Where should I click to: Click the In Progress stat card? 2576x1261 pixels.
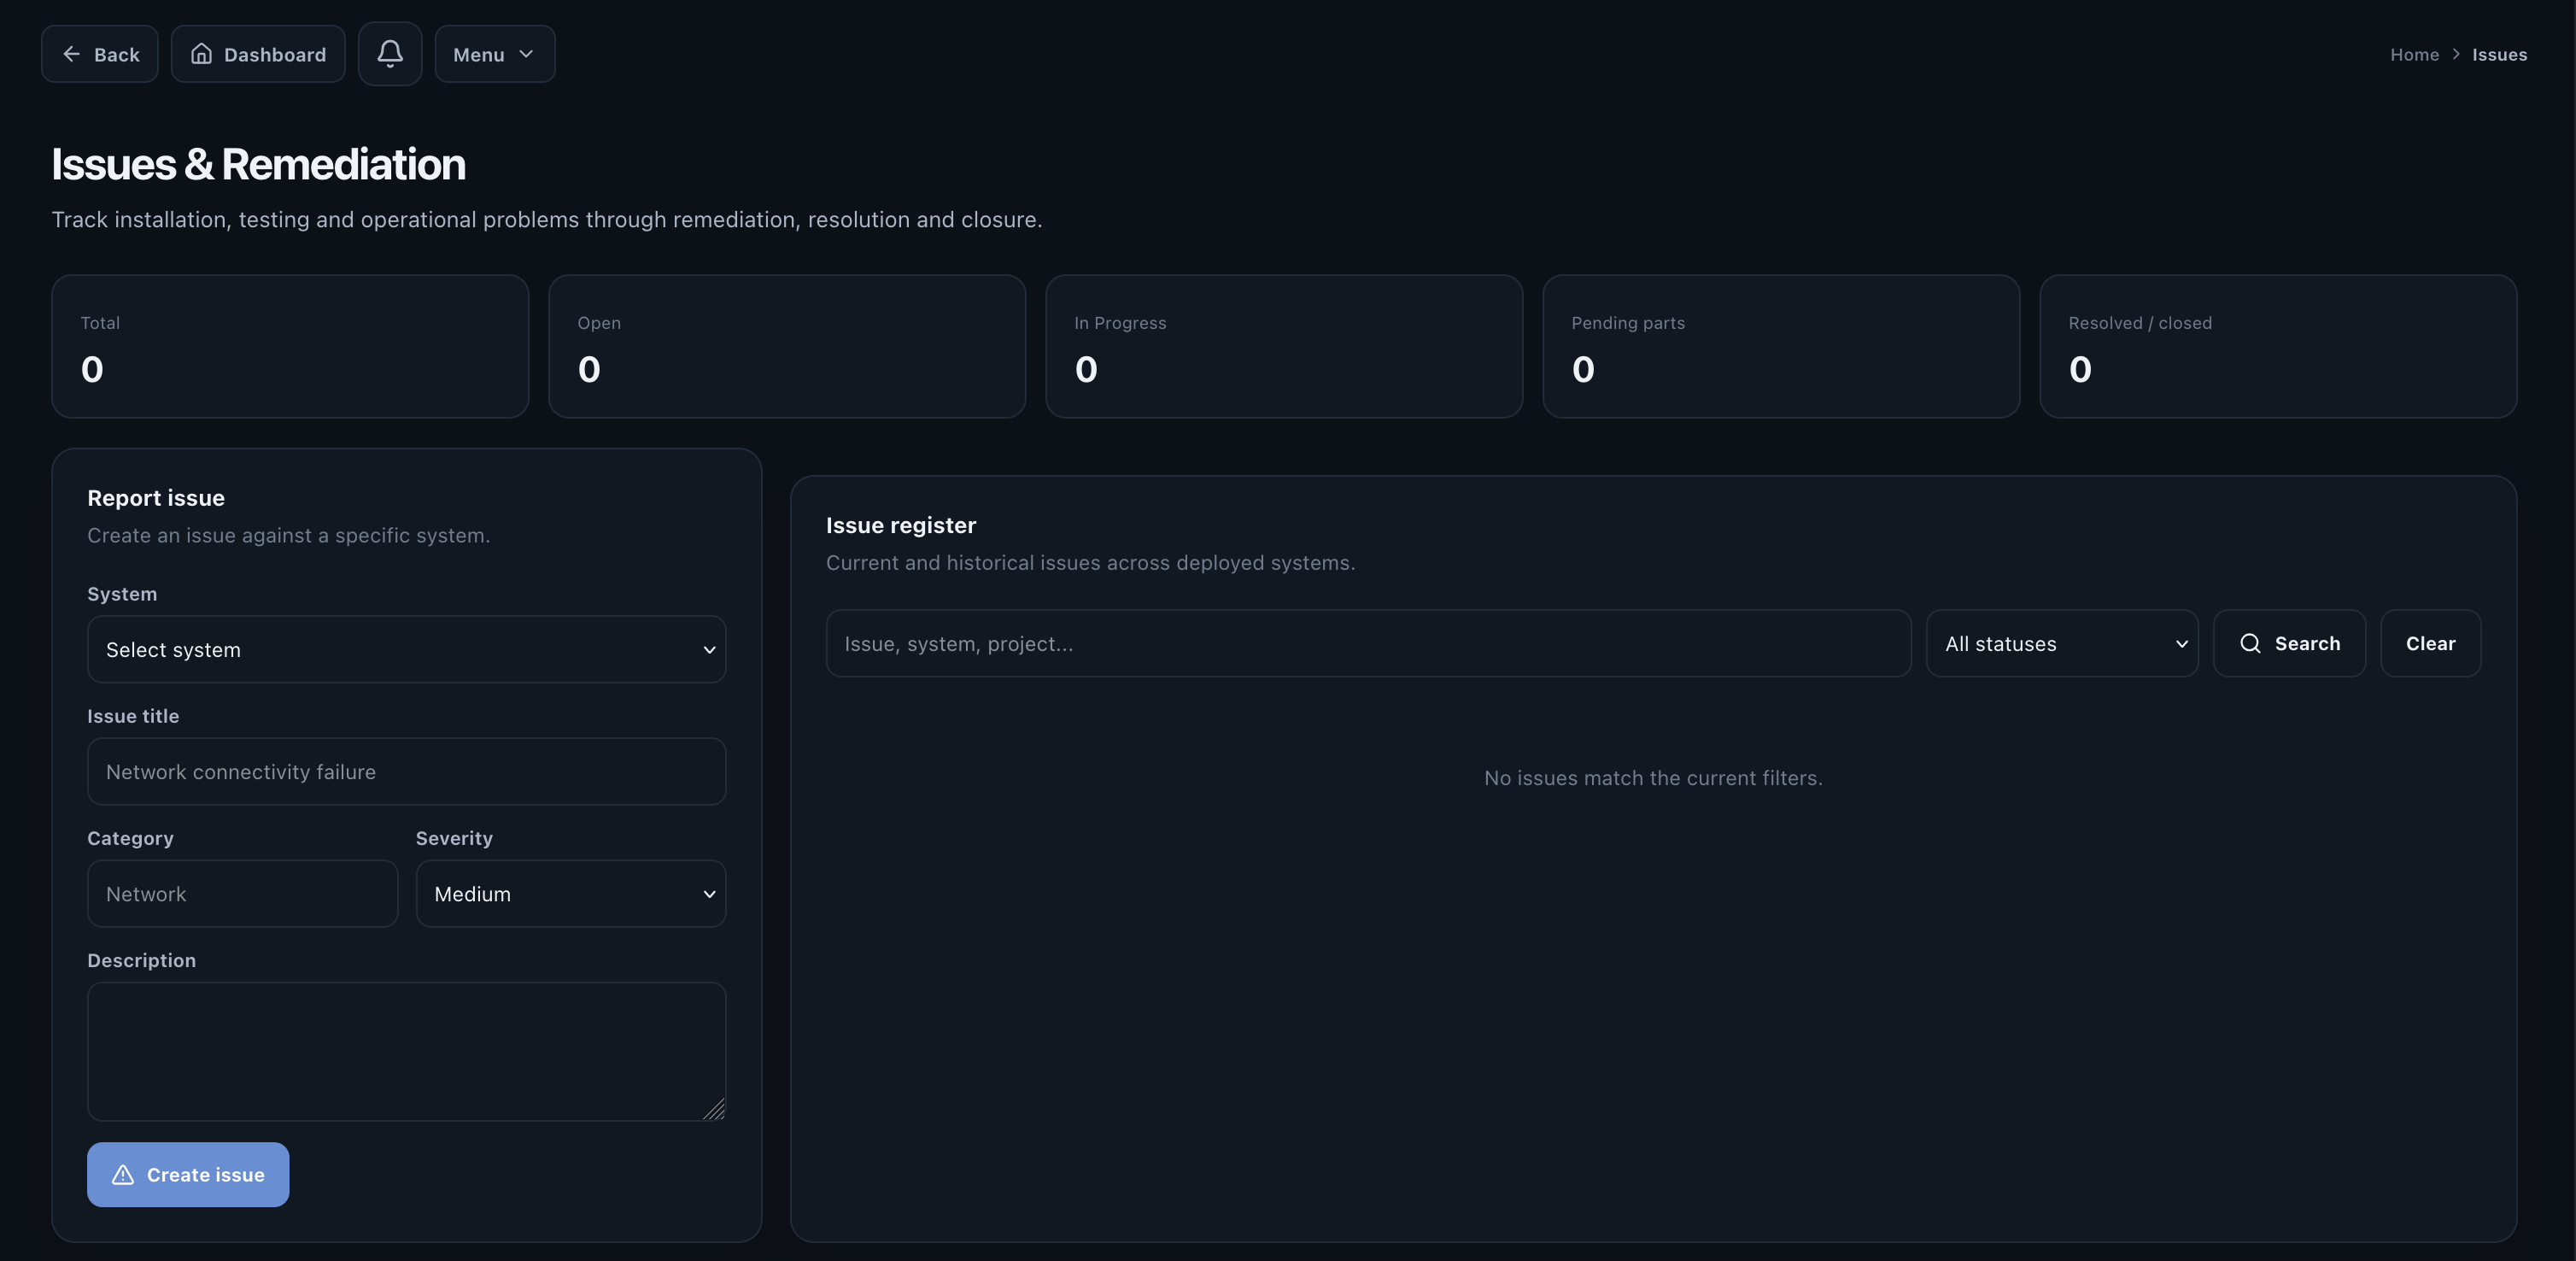[1284, 346]
